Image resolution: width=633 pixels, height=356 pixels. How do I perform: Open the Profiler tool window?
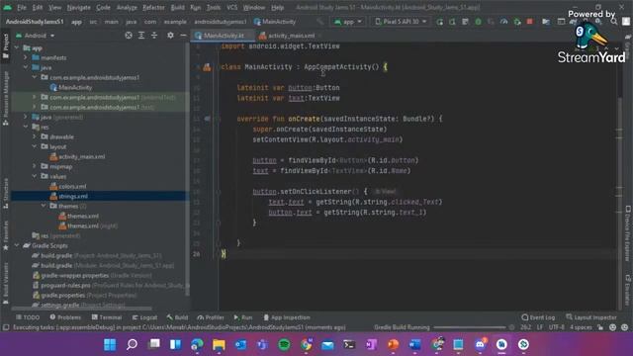click(x=211, y=317)
